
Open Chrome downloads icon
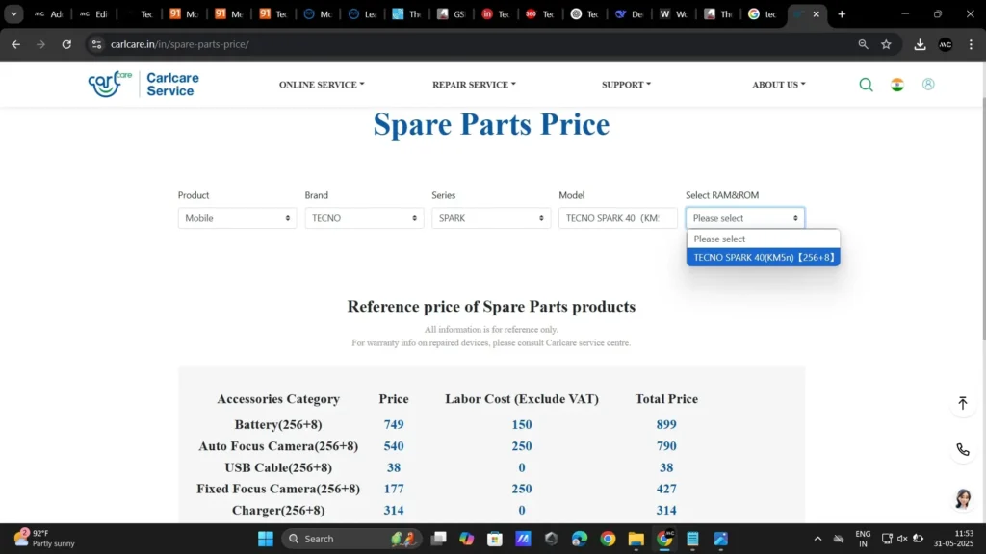(920, 44)
